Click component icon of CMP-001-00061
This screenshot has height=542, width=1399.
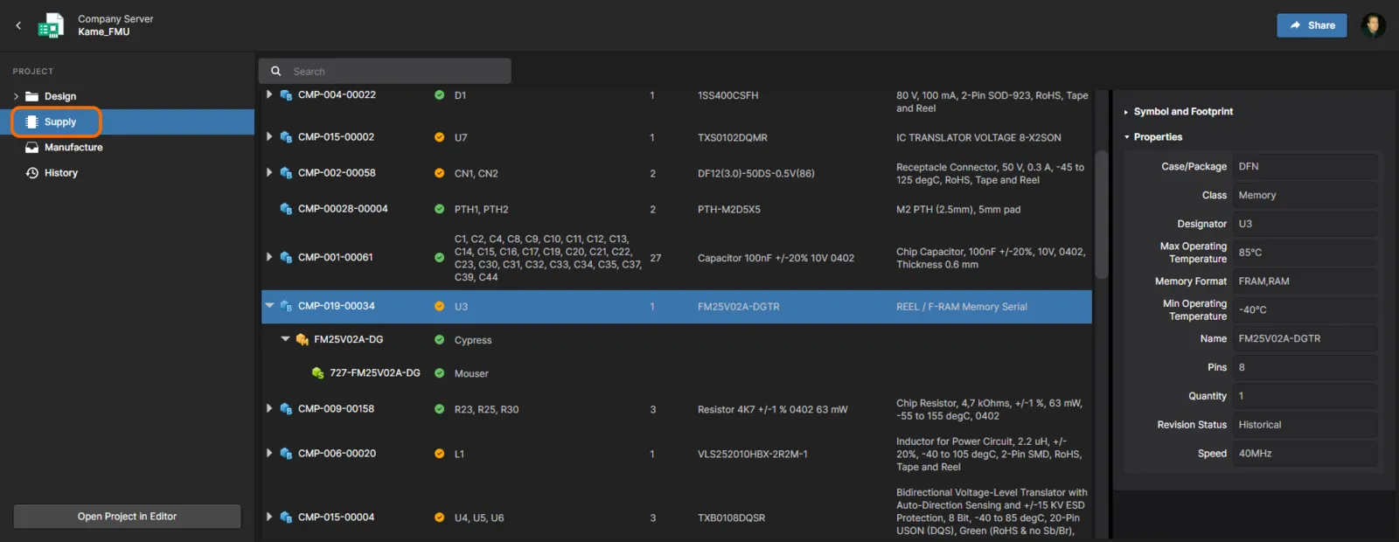pyautogui.click(x=286, y=258)
